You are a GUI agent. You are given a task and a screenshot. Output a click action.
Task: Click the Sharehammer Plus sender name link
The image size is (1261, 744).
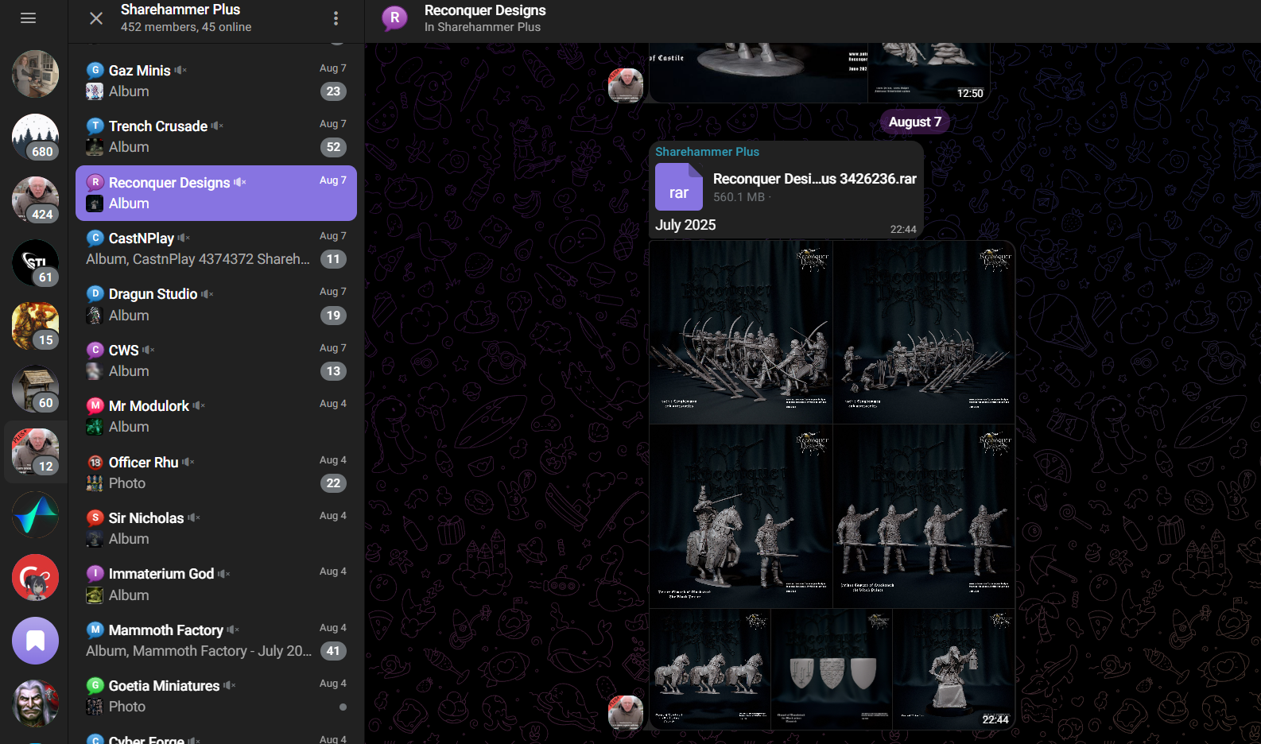tap(707, 152)
